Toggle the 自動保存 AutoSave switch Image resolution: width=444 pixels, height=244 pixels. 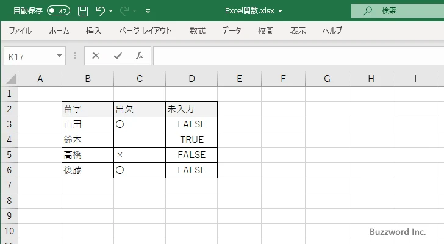click(x=59, y=11)
